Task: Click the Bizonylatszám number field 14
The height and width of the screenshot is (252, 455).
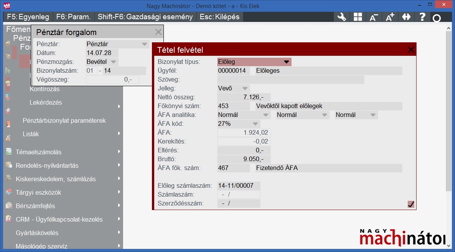Action: pos(125,70)
